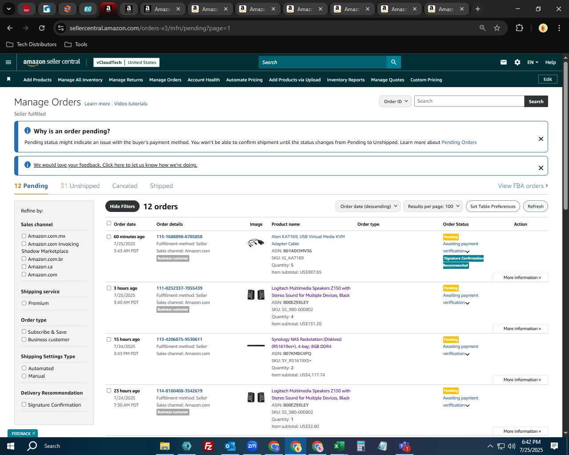Close the FEEDBACK tag with its X
The image size is (569, 455).
coord(34,433)
